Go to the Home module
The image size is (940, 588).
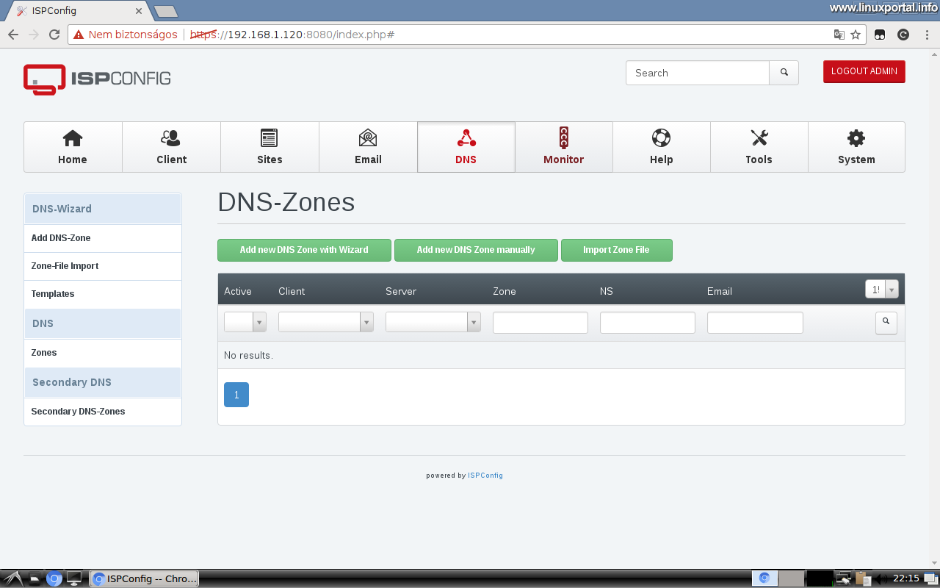click(73, 147)
